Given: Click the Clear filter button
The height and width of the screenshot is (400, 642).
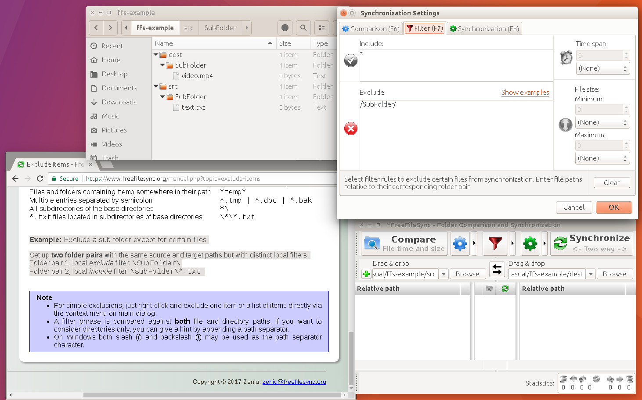Looking at the screenshot, I should (x=612, y=183).
